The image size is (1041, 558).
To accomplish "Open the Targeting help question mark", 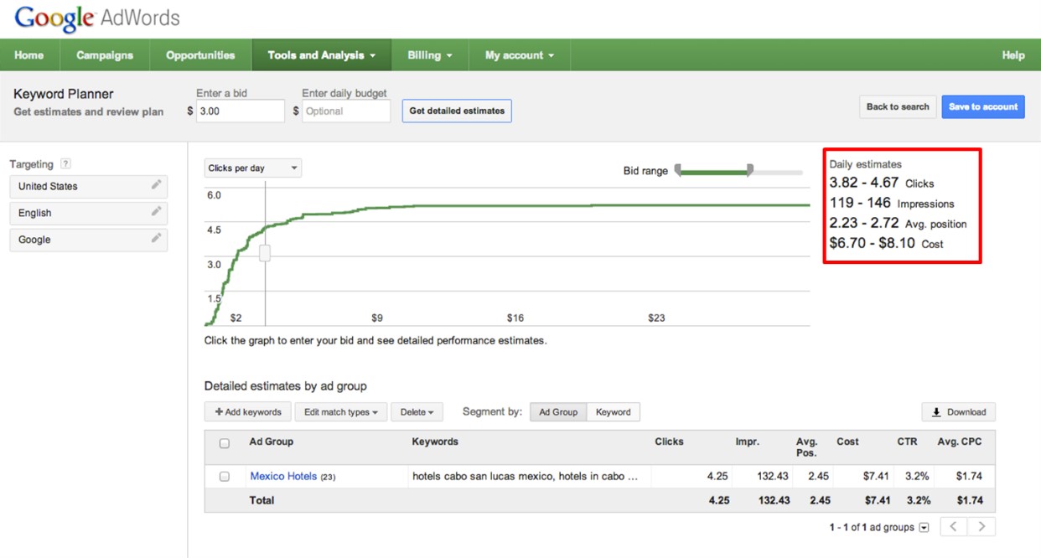I will pos(65,164).
